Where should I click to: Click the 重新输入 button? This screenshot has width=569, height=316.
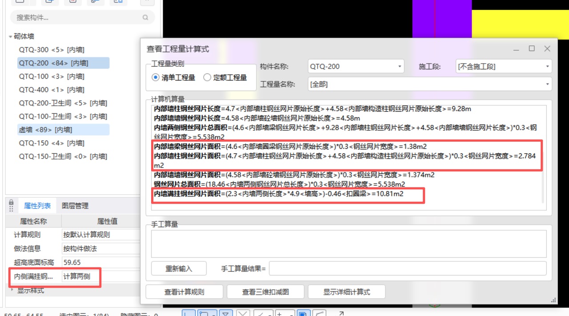(x=179, y=268)
